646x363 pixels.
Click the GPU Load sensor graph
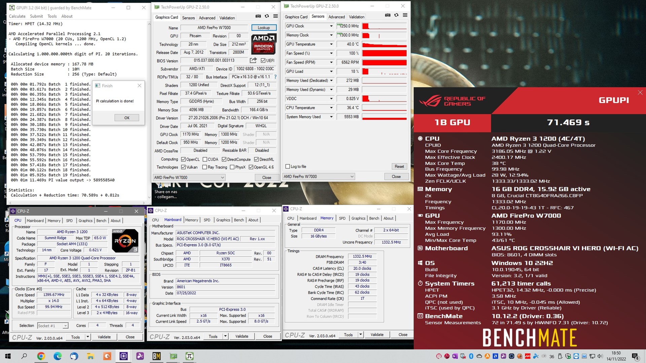click(x=384, y=71)
